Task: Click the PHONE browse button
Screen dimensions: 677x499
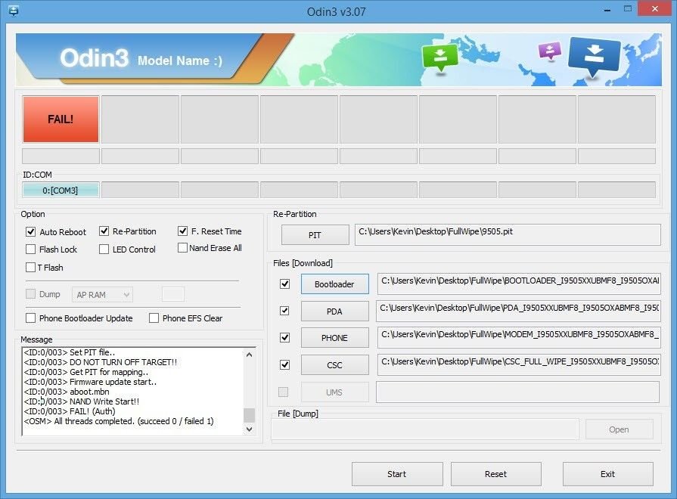Action: pyautogui.click(x=334, y=338)
